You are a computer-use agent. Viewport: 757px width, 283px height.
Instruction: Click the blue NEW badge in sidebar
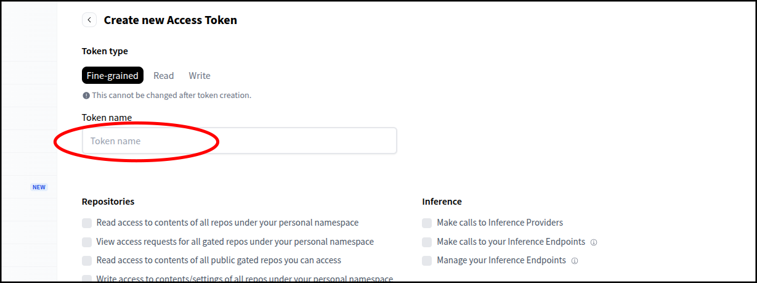39,187
